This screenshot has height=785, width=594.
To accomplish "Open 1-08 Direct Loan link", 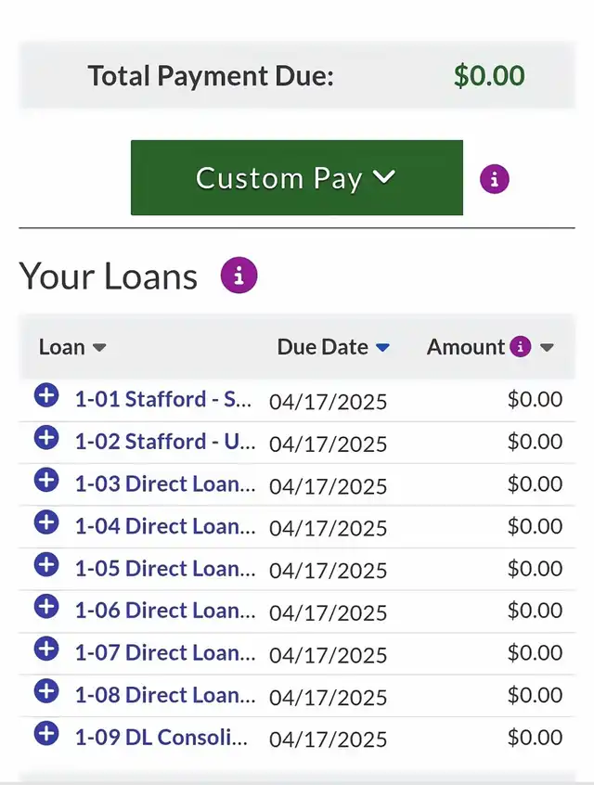I will pyautogui.click(x=164, y=695).
